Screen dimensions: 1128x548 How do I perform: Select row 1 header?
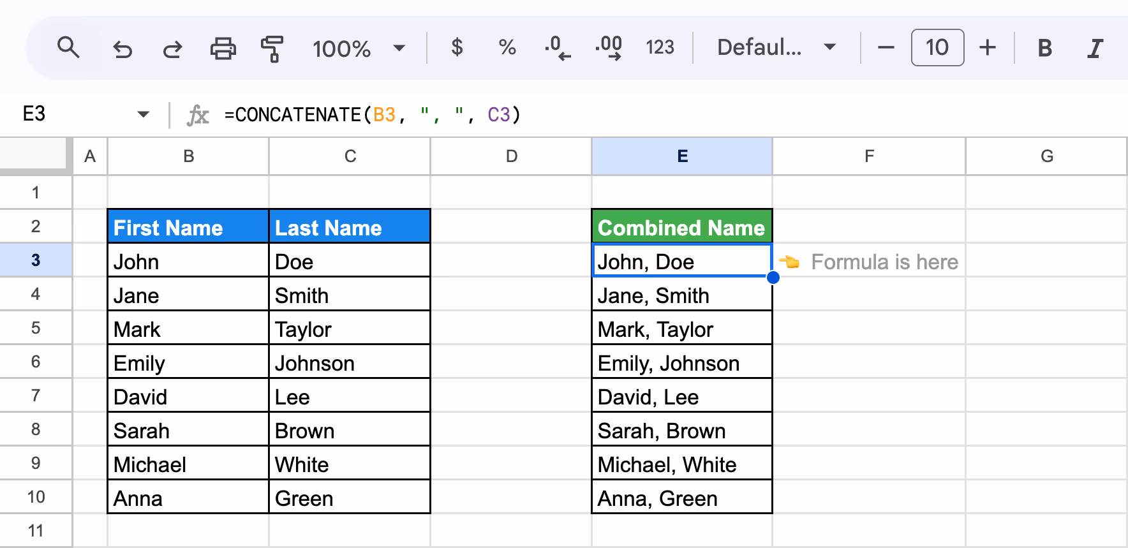[x=36, y=192]
